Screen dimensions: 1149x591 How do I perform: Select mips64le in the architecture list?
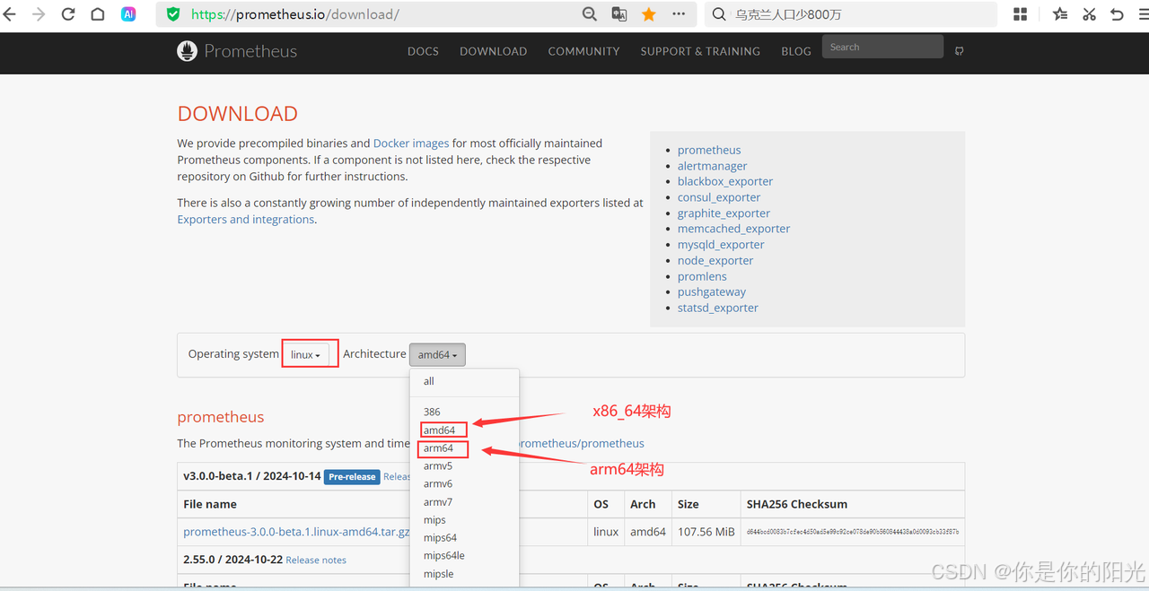pos(464,556)
